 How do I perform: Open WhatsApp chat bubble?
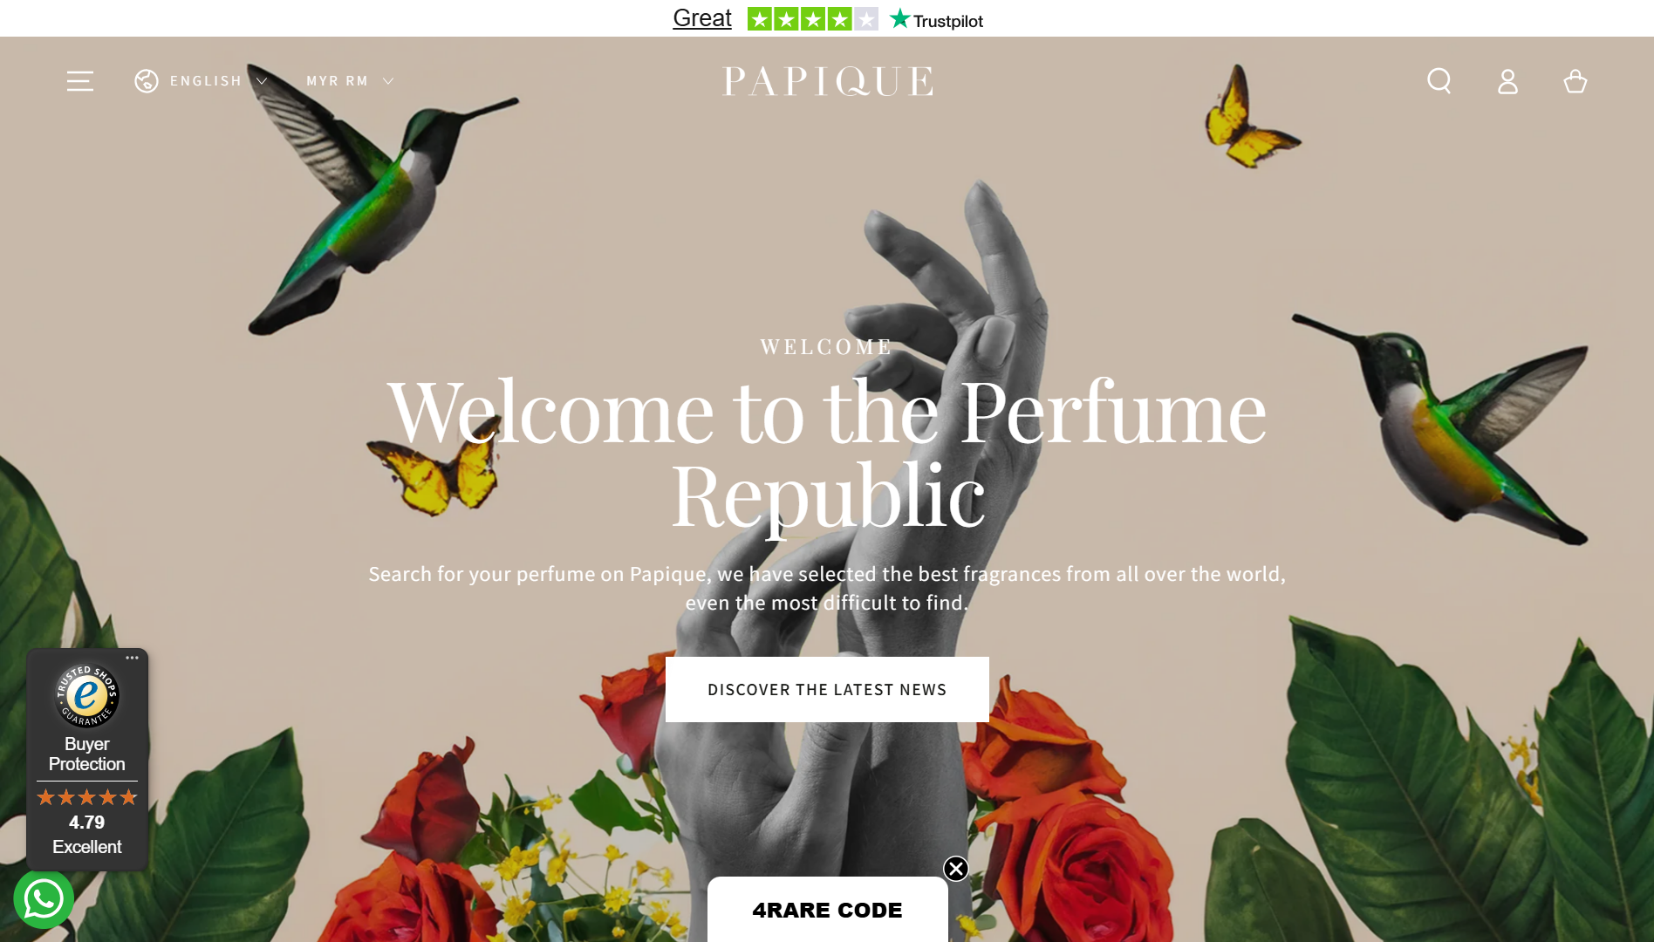point(44,899)
